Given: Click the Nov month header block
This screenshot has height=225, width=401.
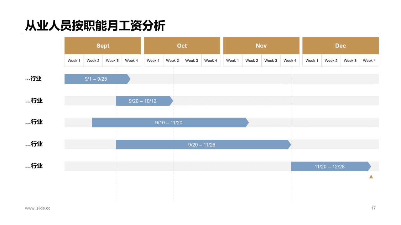Looking at the screenshot, I should coord(261,46).
